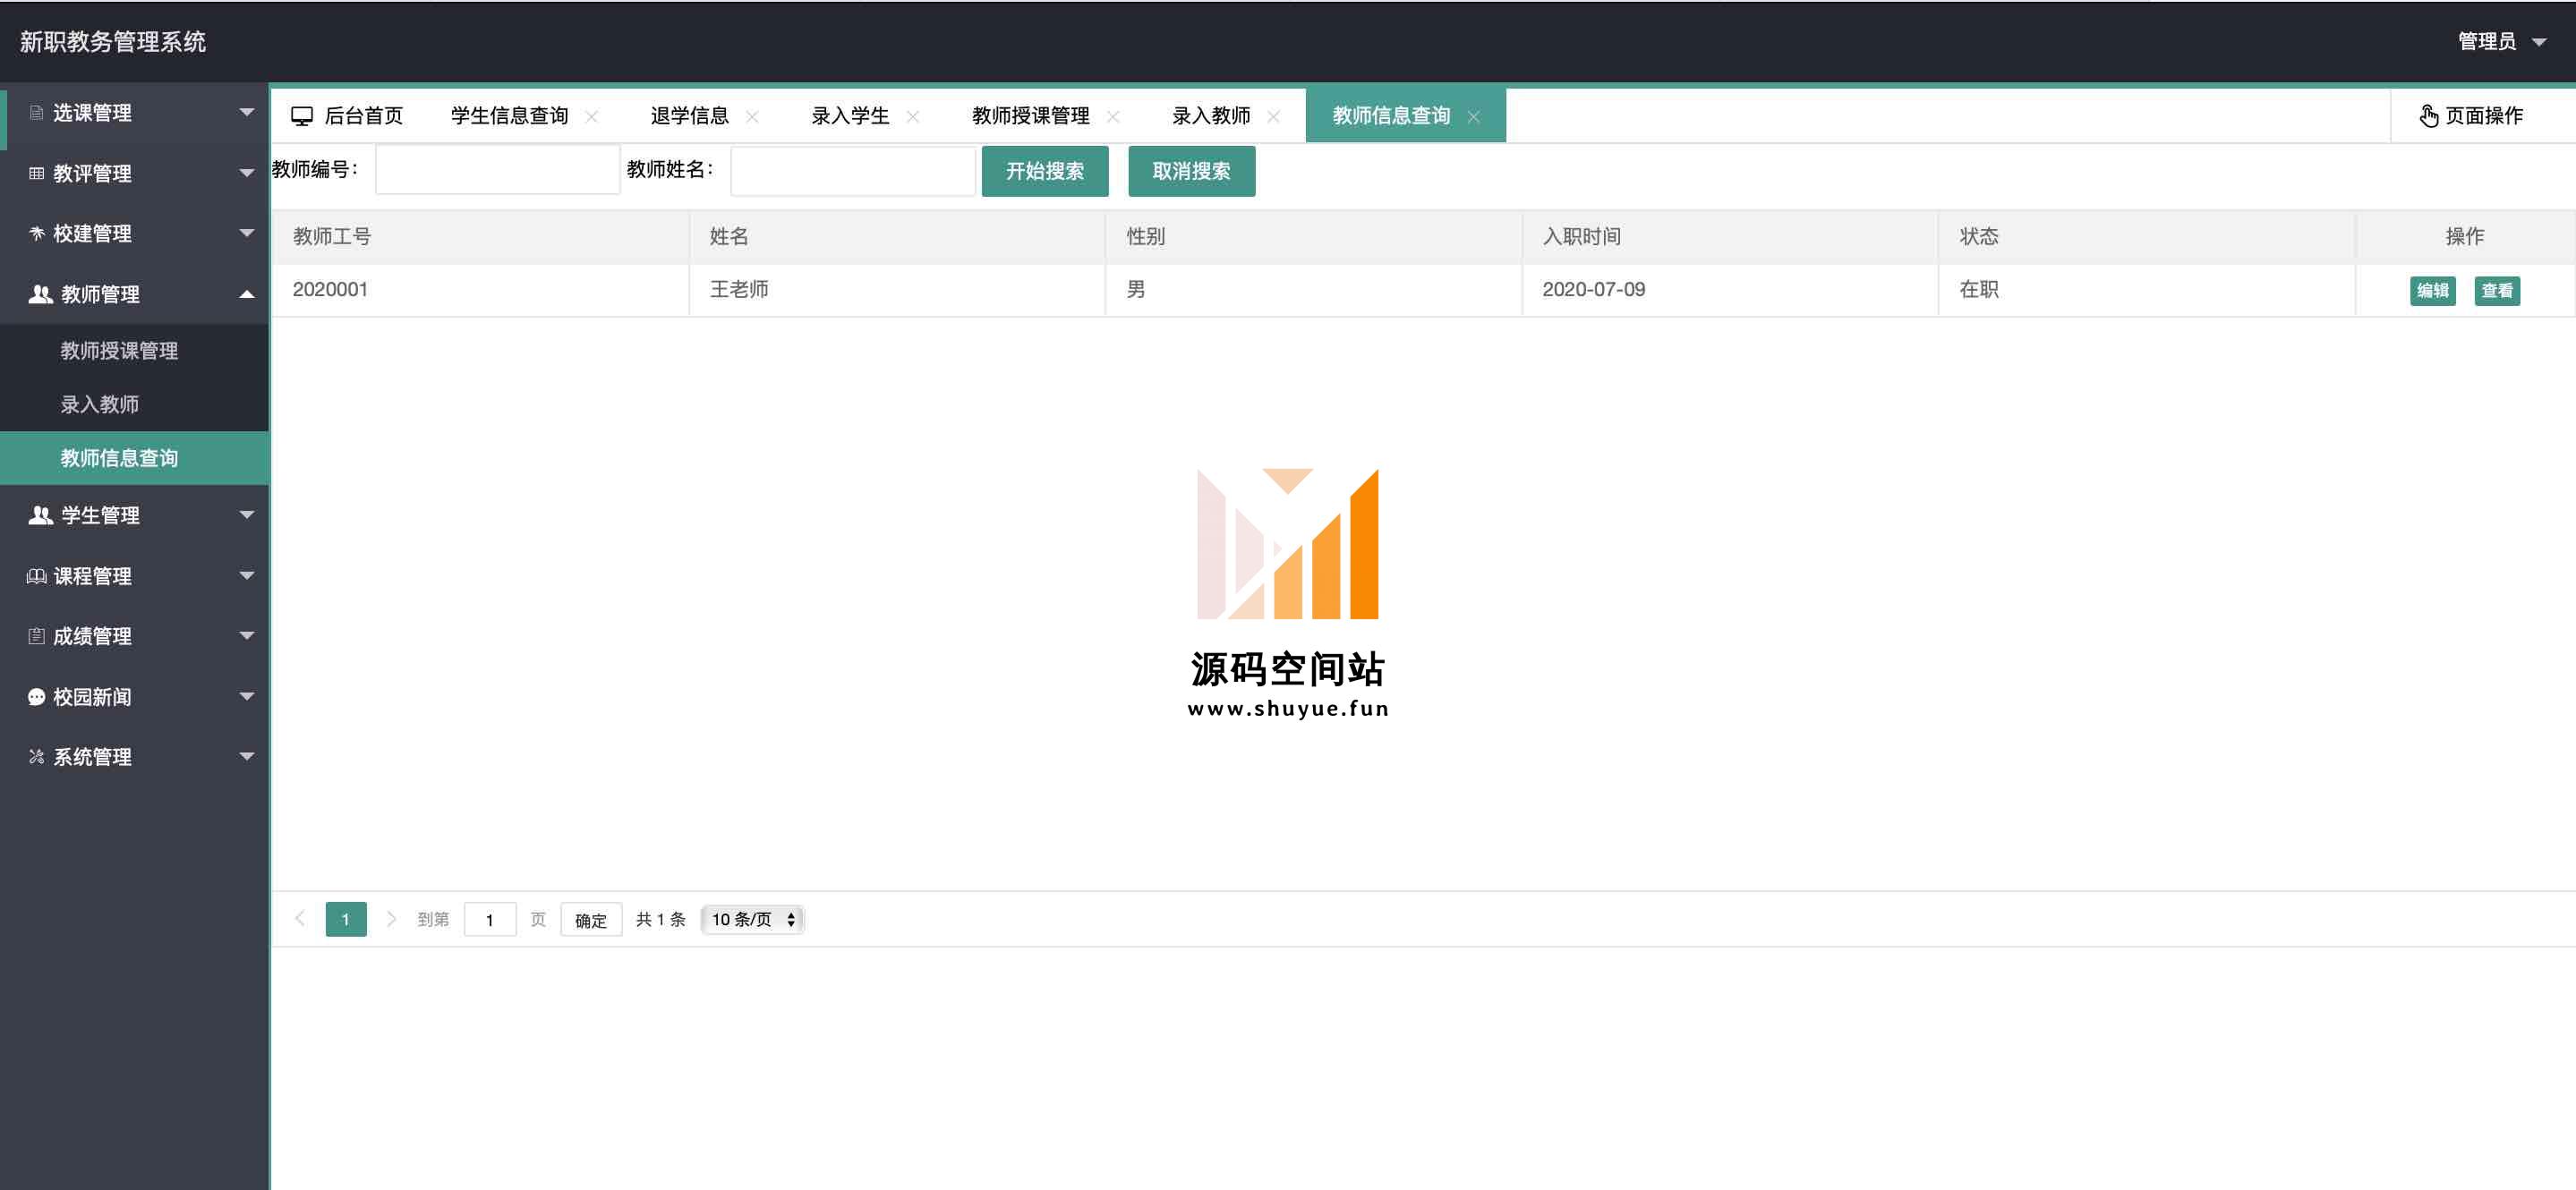The image size is (2576, 1190).
Task: Expand the 系统管理 menu arrow
Action: pos(247,757)
